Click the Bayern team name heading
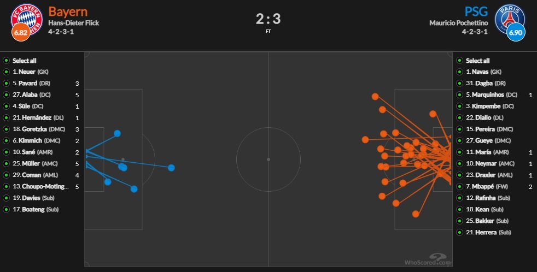 click(x=67, y=11)
